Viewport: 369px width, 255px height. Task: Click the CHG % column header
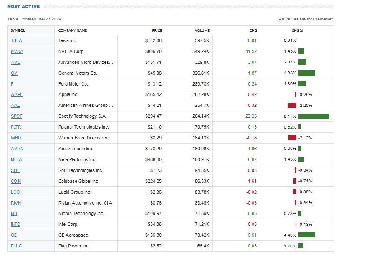(x=297, y=30)
